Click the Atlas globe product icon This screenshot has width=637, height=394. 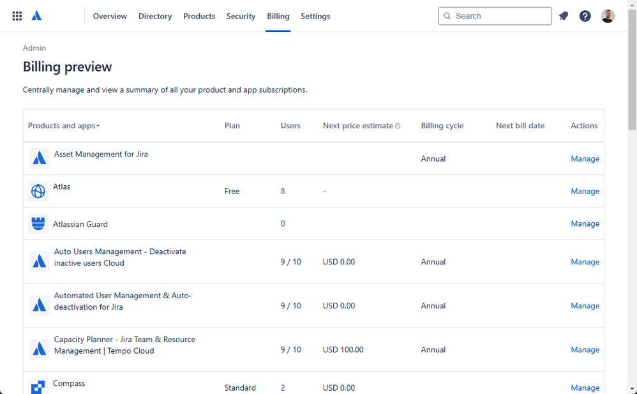point(38,191)
